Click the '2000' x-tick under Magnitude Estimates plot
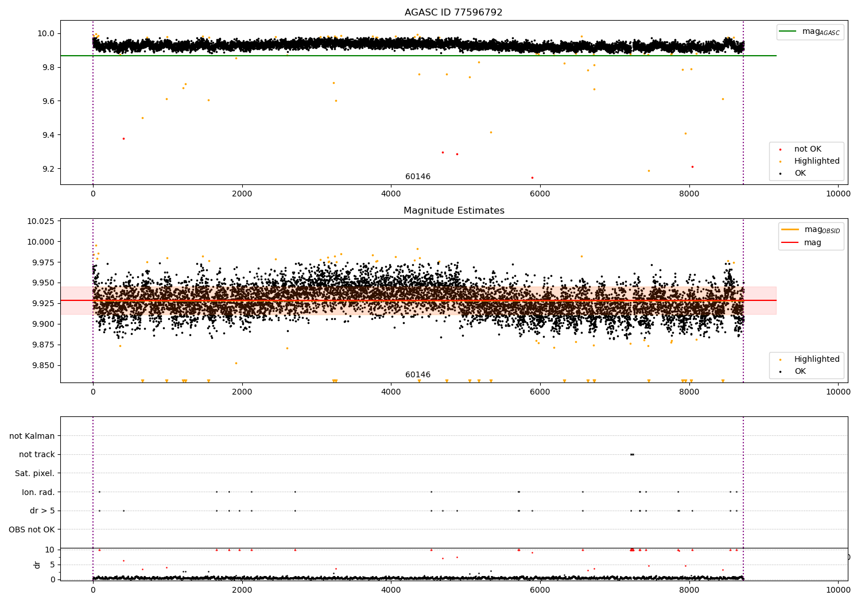861x603 pixels. (x=242, y=392)
